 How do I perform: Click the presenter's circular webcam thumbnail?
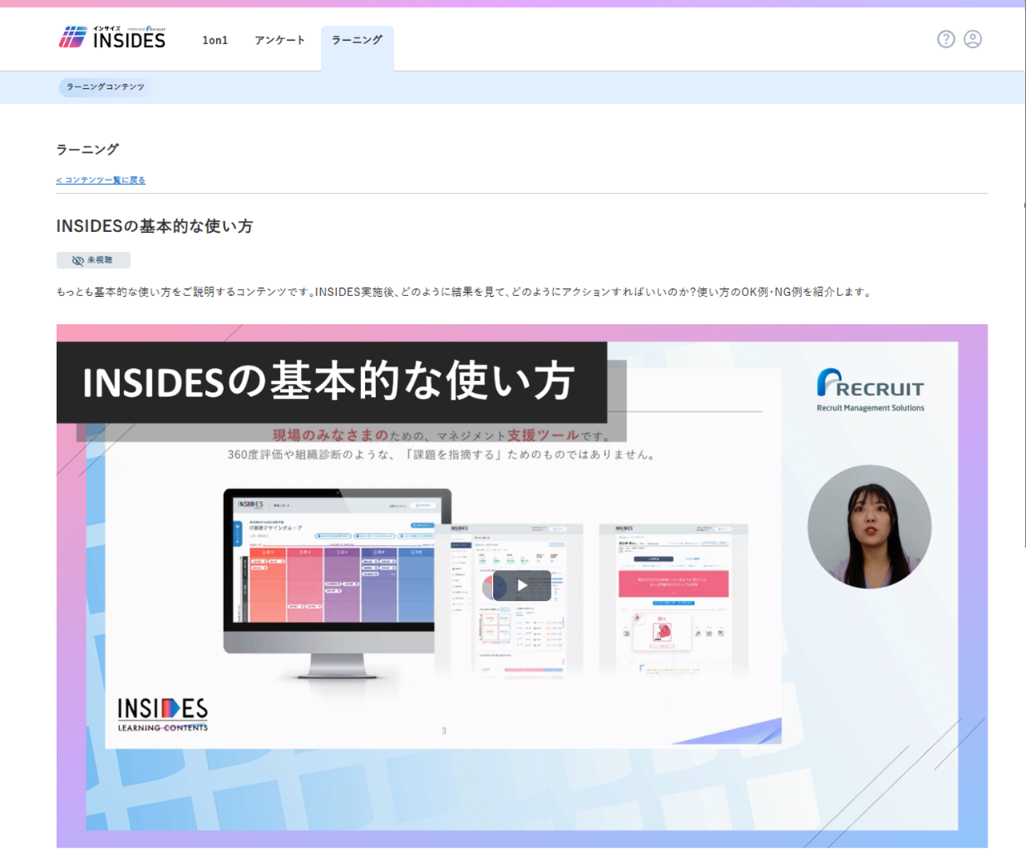pos(869,527)
